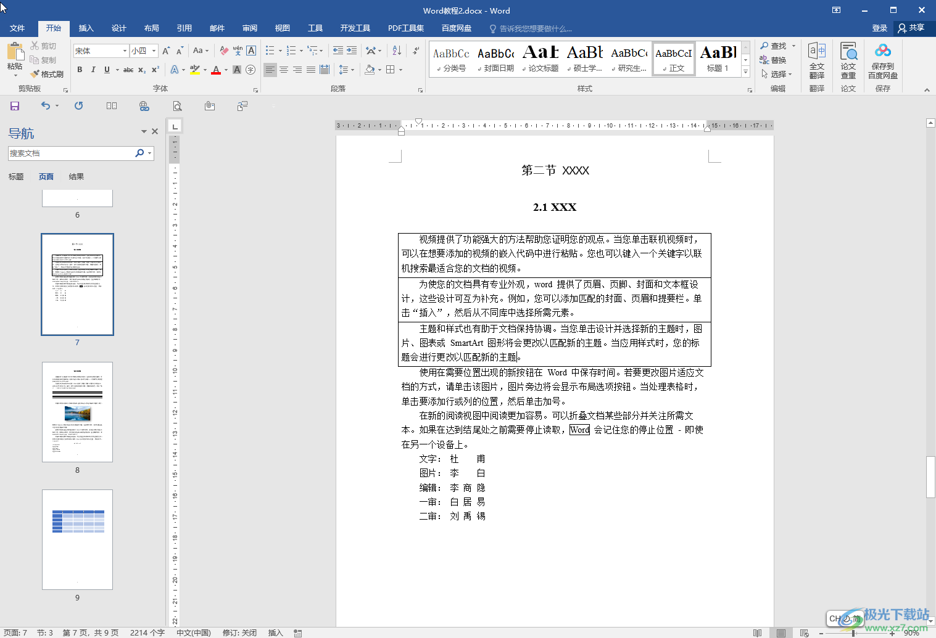The height and width of the screenshot is (638, 936).
Task: Save to Baidu Netdisk (保存到百度网盘)
Action: click(883, 61)
